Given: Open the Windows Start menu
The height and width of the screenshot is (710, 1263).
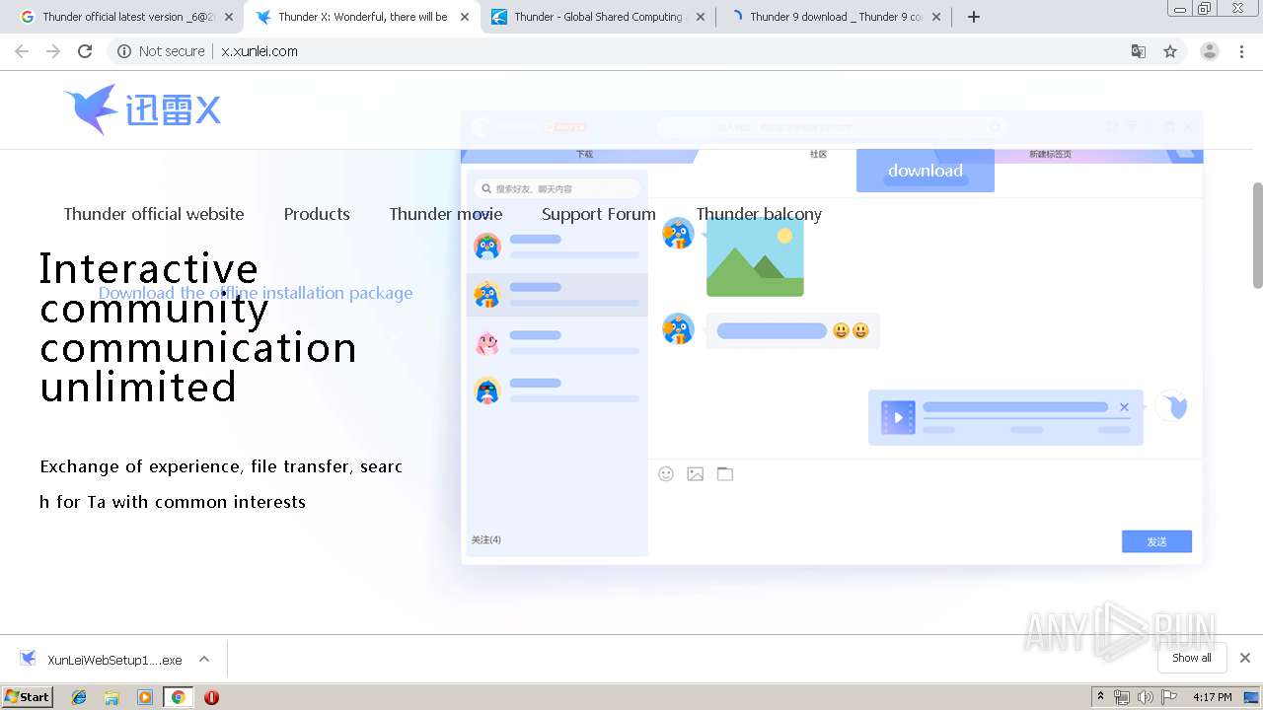Looking at the screenshot, I should 28,697.
